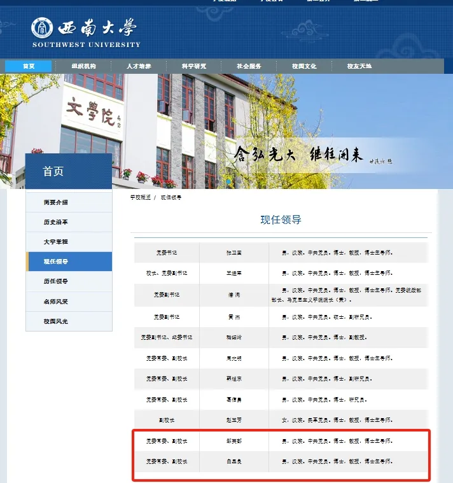Go to 科学研究 navigation item
Screen dimensions: 453x483
coord(193,66)
